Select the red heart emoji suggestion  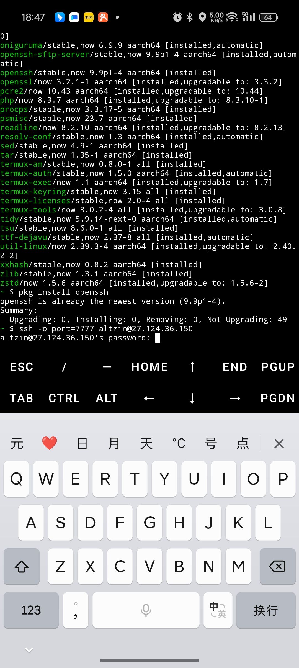coord(49,443)
